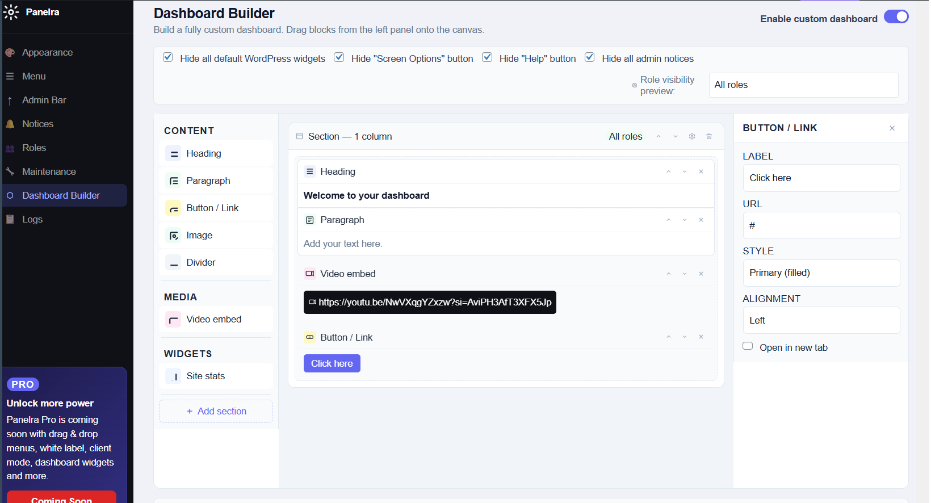Open Admin Bar settings in sidebar

tap(44, 100)
